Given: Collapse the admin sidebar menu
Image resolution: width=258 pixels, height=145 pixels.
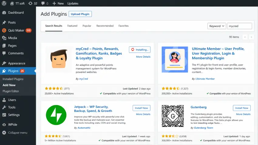Looking at the screenshot, I should point(18,133).
